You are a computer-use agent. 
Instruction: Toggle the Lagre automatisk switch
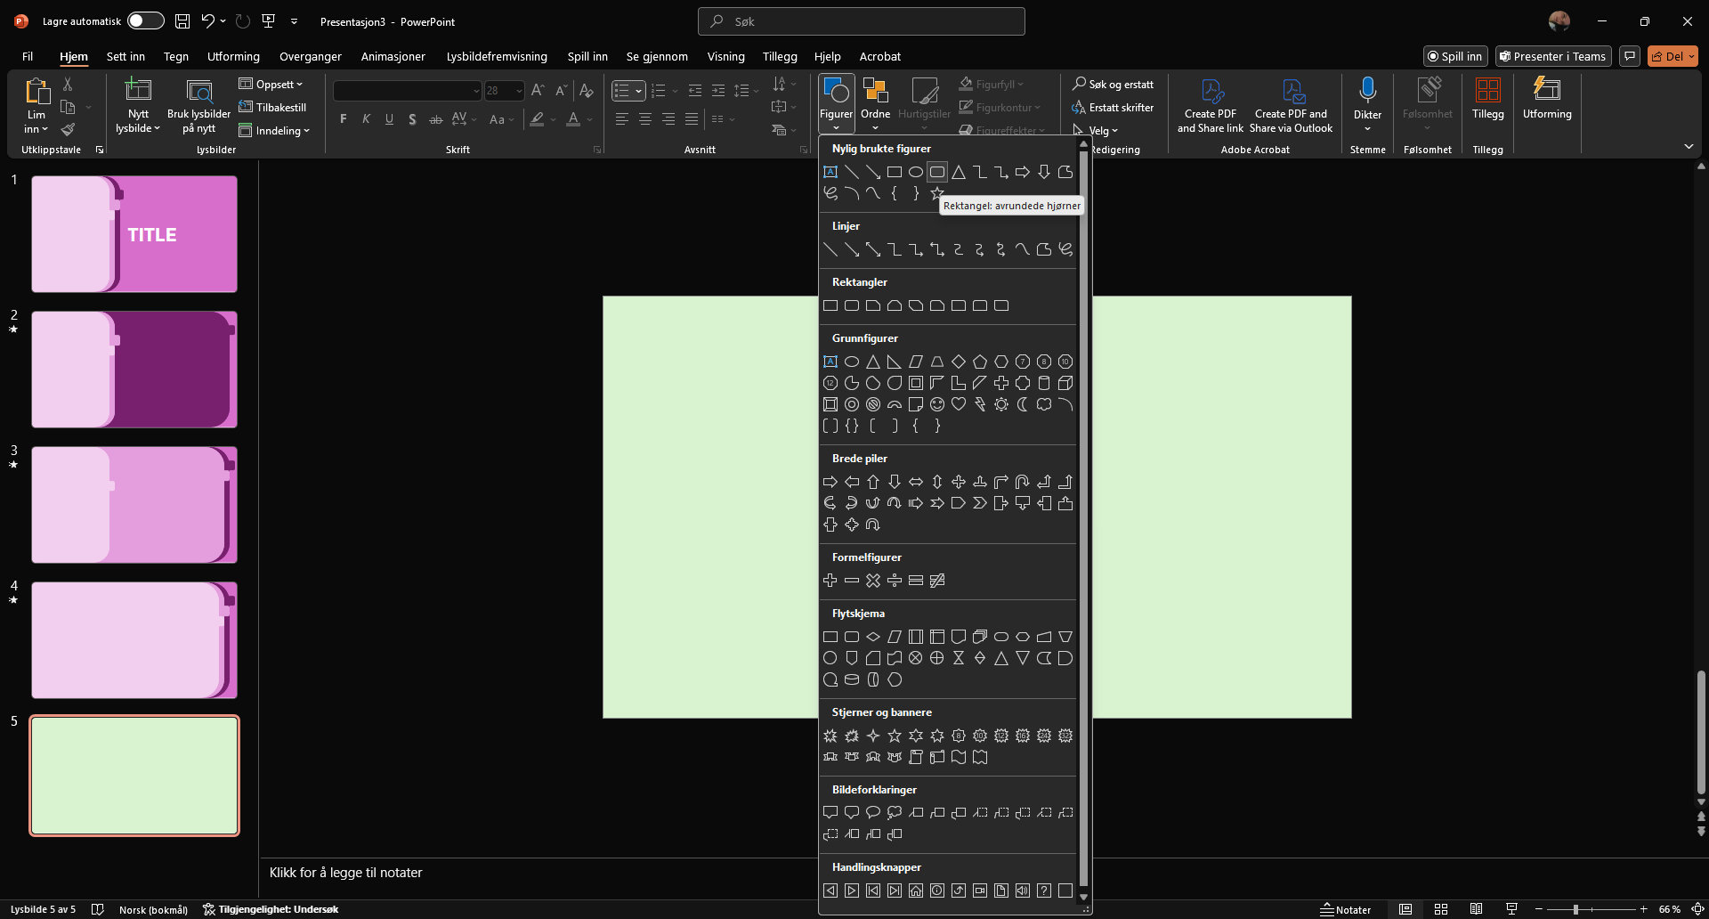[145, 21]
